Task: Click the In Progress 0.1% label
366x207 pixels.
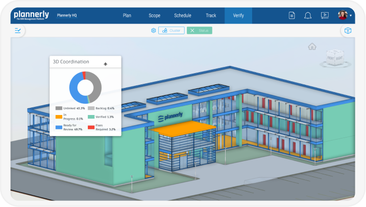Action: (73, 117)
